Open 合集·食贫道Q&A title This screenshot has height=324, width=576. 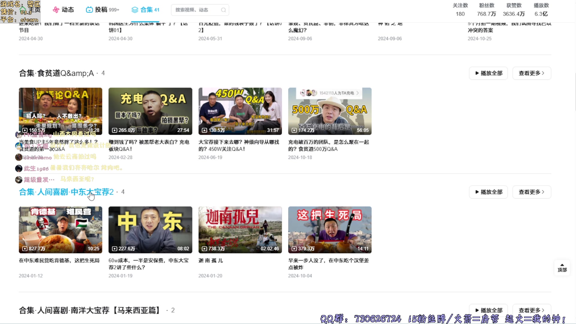tap(56, 73)
